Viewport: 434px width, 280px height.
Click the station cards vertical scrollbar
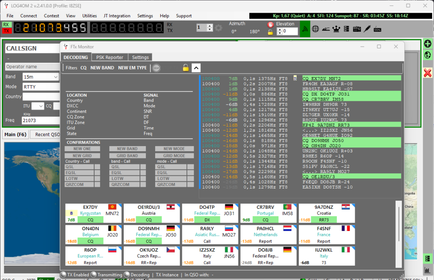[x=398, y=234]
